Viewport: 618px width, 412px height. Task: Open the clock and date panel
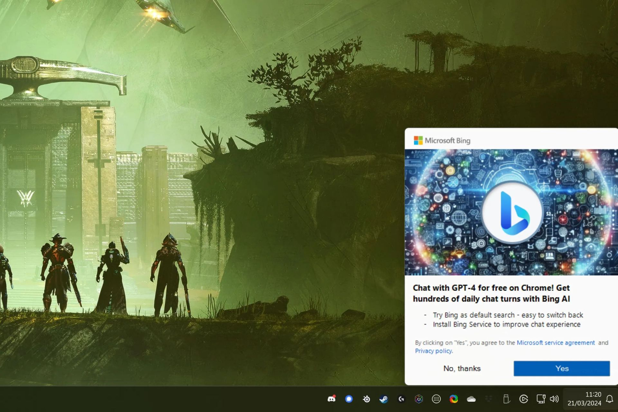584,399
